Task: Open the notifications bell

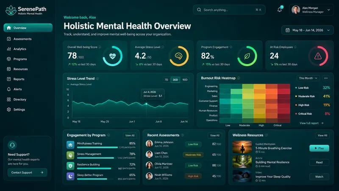Action: (280, 10)
